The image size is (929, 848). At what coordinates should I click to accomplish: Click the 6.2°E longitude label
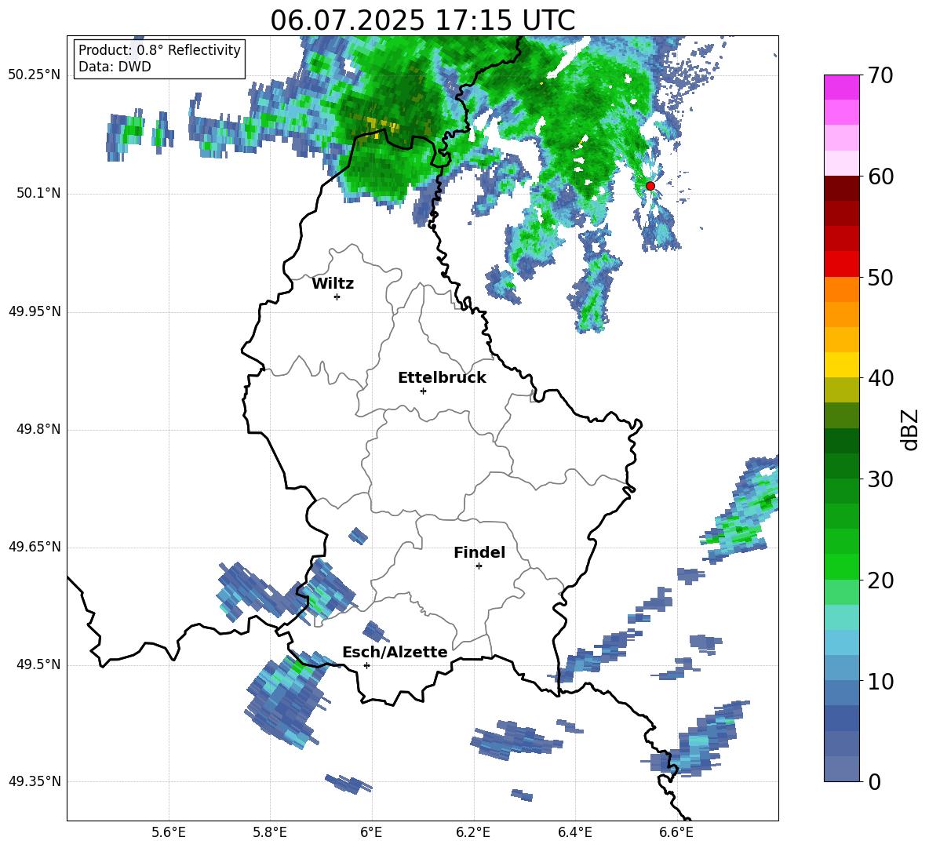[473, 832]
